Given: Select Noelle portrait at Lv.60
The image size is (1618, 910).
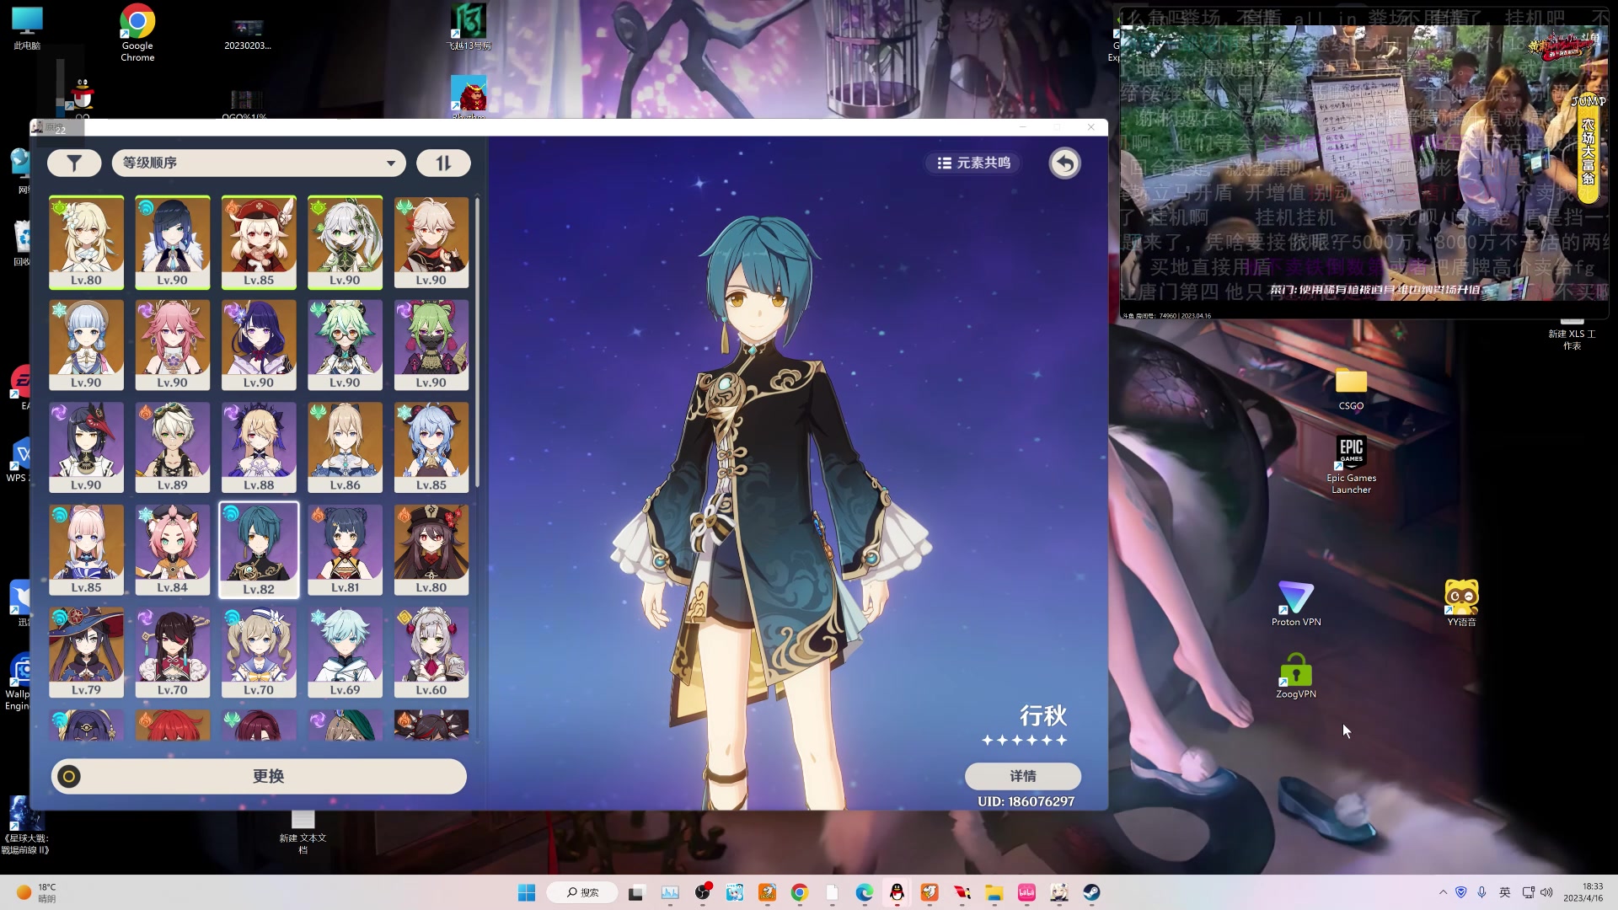Looking at the screenshot, I should 431,653.
